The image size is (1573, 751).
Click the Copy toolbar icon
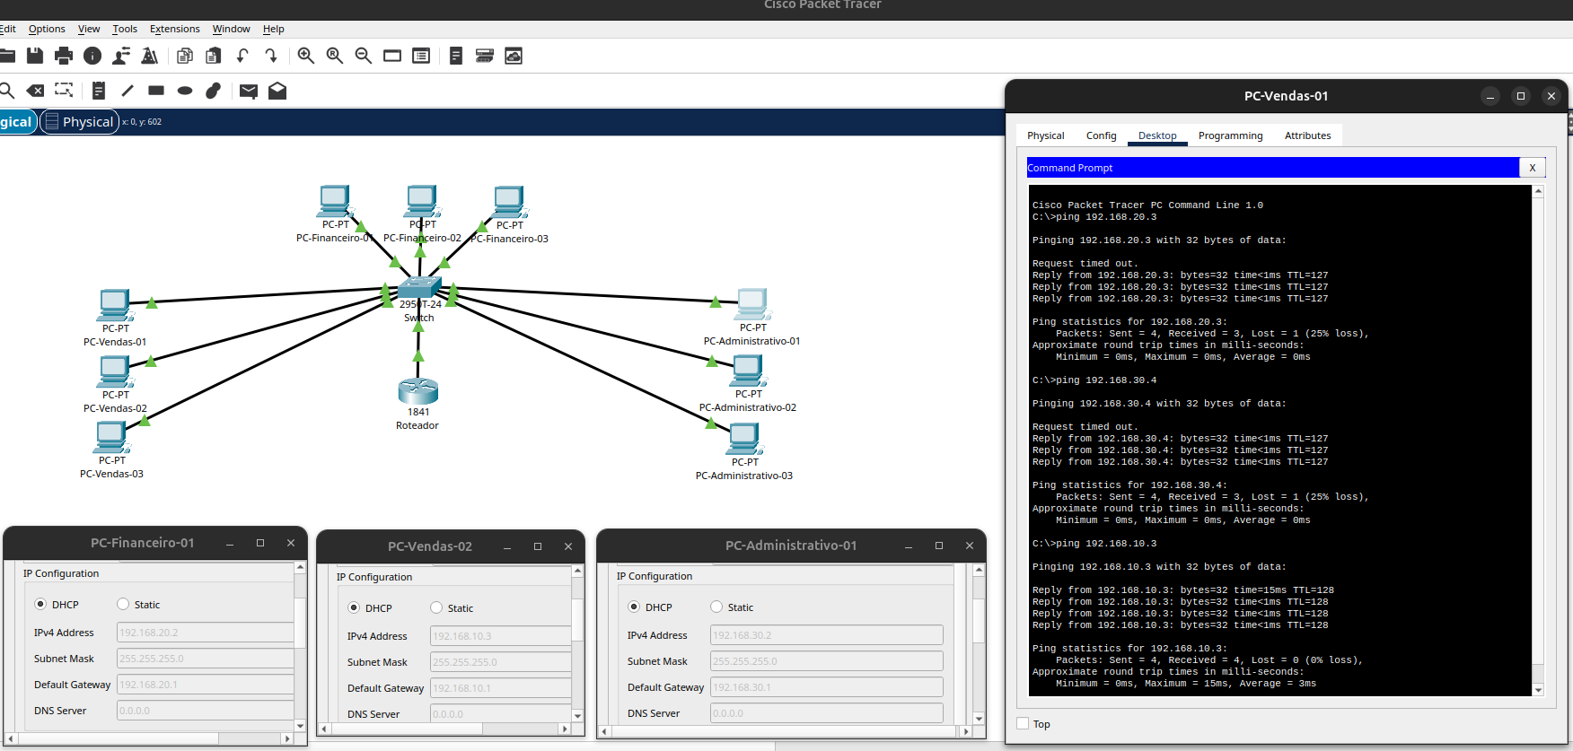[185, 56]
